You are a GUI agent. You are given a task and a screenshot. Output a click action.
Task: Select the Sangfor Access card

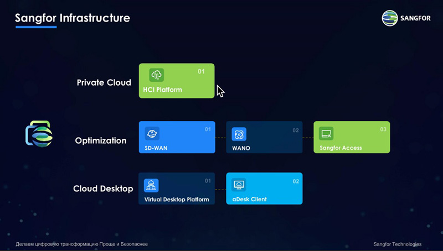pyautogui.click(x=352, y=137)
